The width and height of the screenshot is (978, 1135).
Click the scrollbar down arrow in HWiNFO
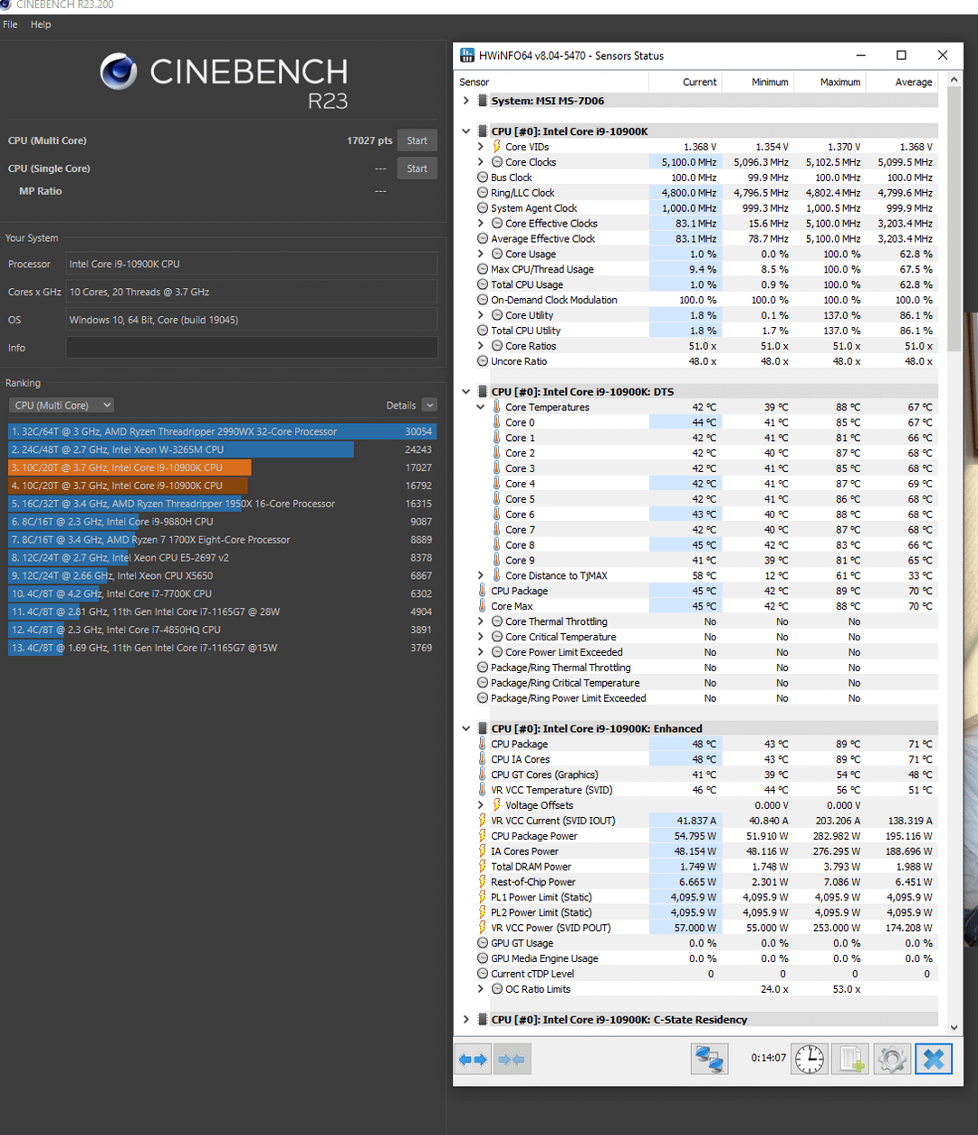point(954,1027)
